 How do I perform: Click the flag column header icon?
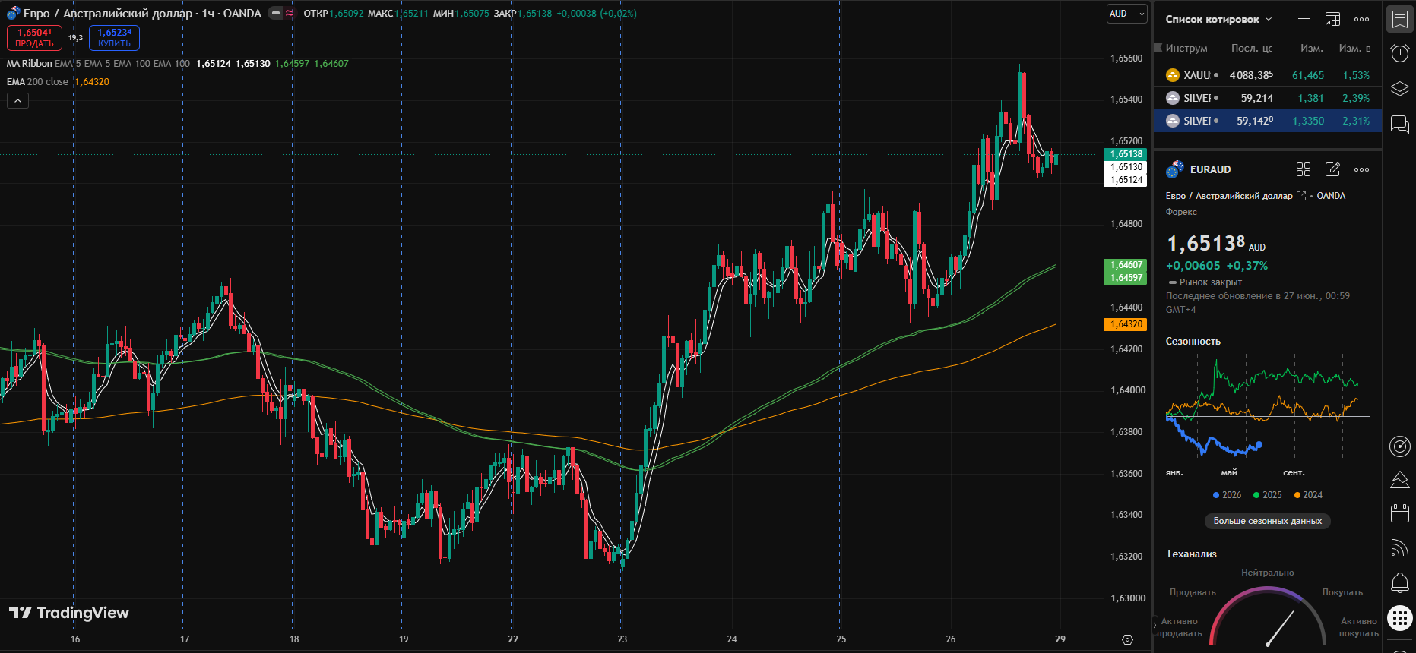pyautogui.click(x=1158, y=48)
